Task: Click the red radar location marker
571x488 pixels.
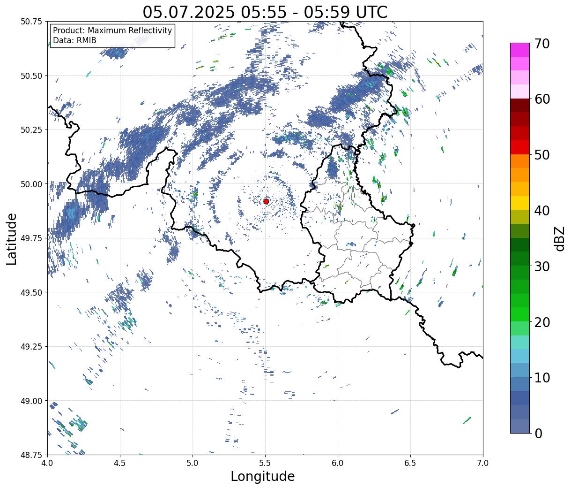Action: (x=266, y=201)
